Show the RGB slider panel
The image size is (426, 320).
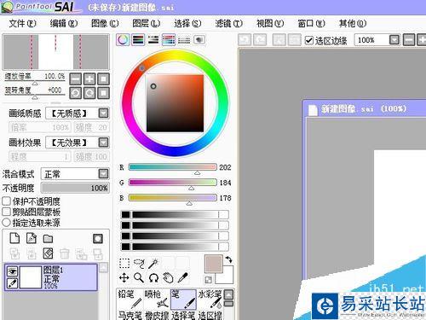tap(138, 40)
